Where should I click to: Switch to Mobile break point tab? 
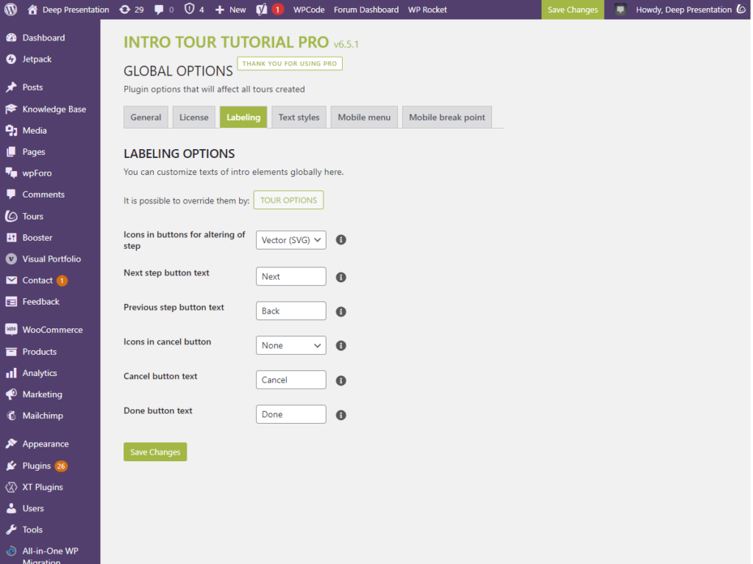447,117
